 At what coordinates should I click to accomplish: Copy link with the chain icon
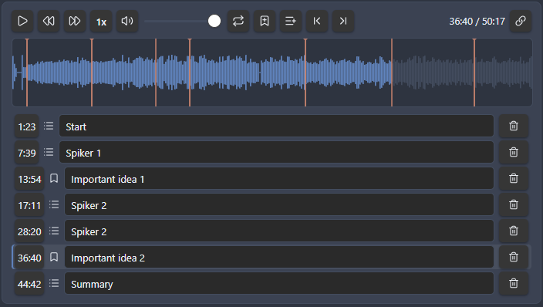click(521, 21)
